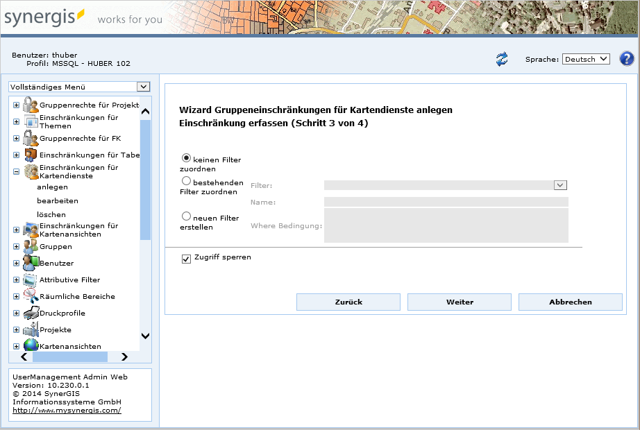The image size is (640, 430).
Task: Open the 'Vollständiges Menü' dropdown
Action: (x=79, y=87)
